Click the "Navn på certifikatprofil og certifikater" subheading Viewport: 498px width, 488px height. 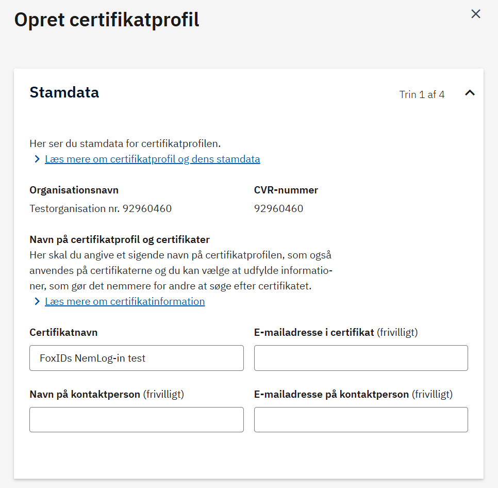[119, 239]
